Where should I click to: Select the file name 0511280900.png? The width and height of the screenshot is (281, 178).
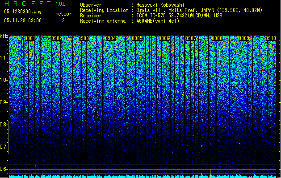click(23, 12)
